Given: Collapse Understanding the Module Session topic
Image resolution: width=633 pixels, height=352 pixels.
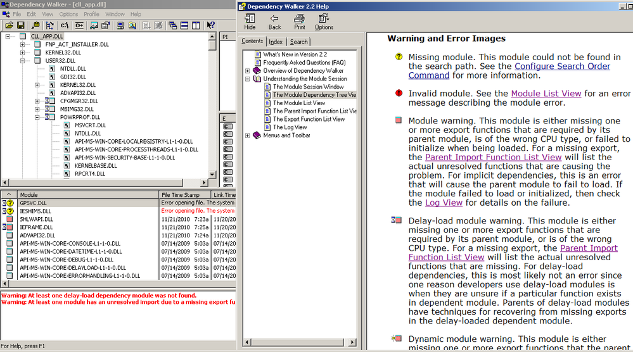Looking at the screenshot, I should pyautogui.click(x=248, y=79).
